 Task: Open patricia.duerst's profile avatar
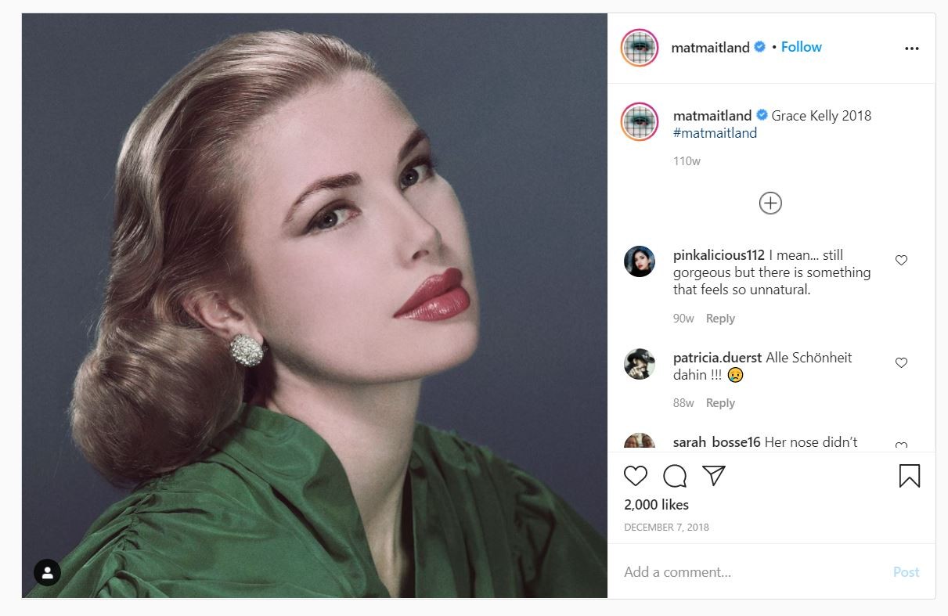click(640, 364)
